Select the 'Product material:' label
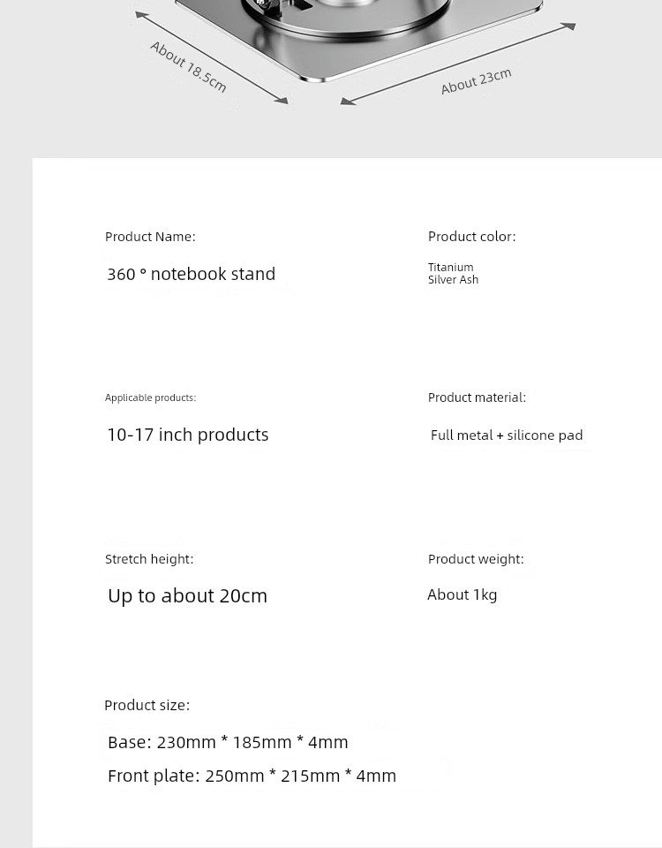 477,397
